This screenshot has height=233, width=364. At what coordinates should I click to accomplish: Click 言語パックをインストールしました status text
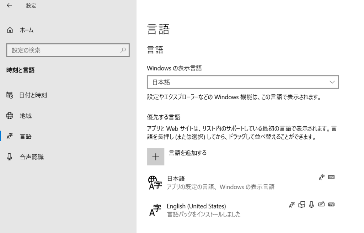204,214
